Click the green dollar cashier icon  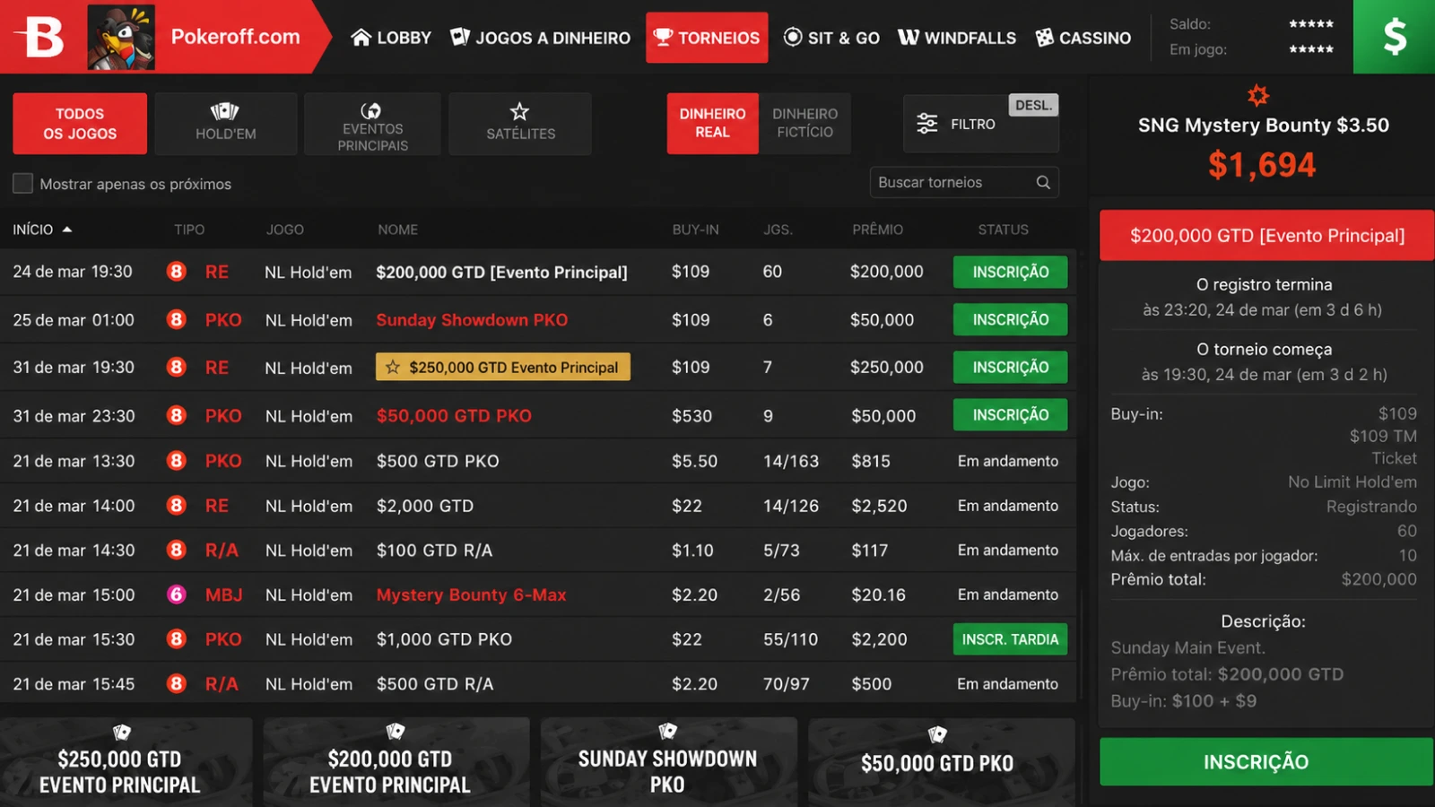tap(1394, 37)
